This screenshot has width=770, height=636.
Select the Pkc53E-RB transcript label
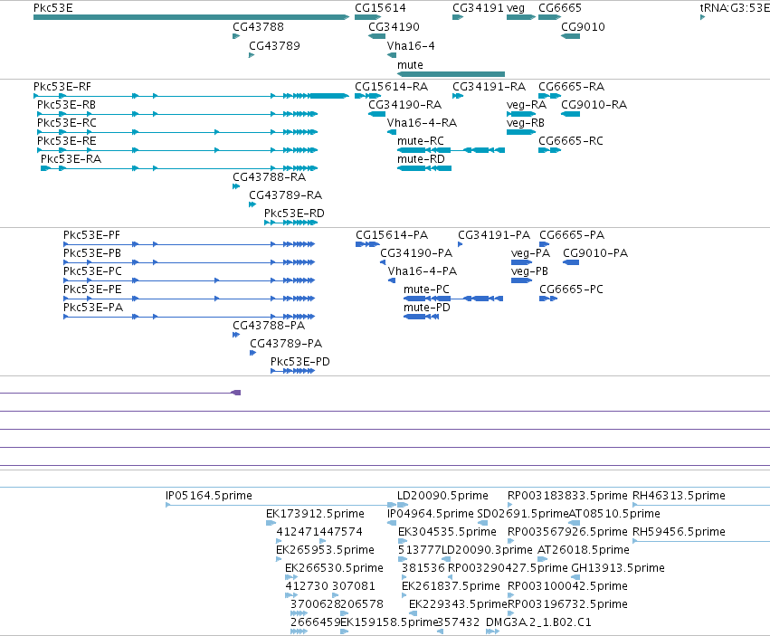[x=66, y=105]
